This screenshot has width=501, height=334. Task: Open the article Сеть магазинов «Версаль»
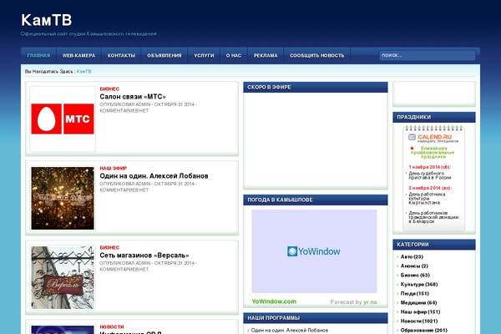point(144,256)
